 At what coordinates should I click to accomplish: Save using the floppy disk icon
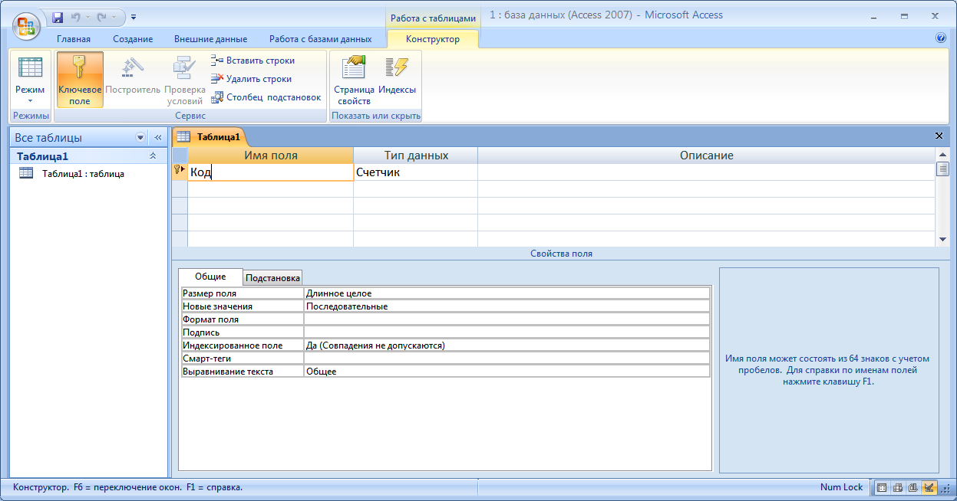(x=58, y=16)
